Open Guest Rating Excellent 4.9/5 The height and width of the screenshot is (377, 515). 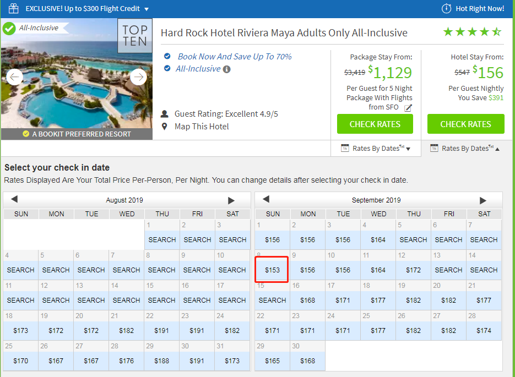pyautogui.click(x=226, y=114)
